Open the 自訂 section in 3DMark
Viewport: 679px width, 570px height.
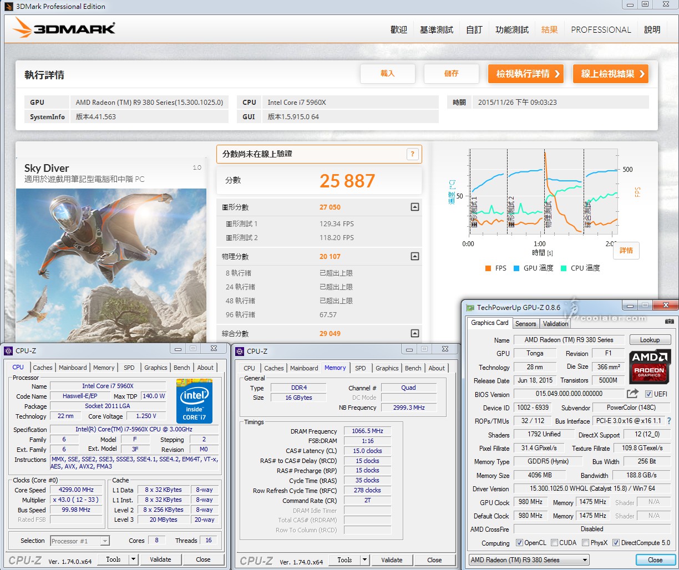tap(474, 30)
